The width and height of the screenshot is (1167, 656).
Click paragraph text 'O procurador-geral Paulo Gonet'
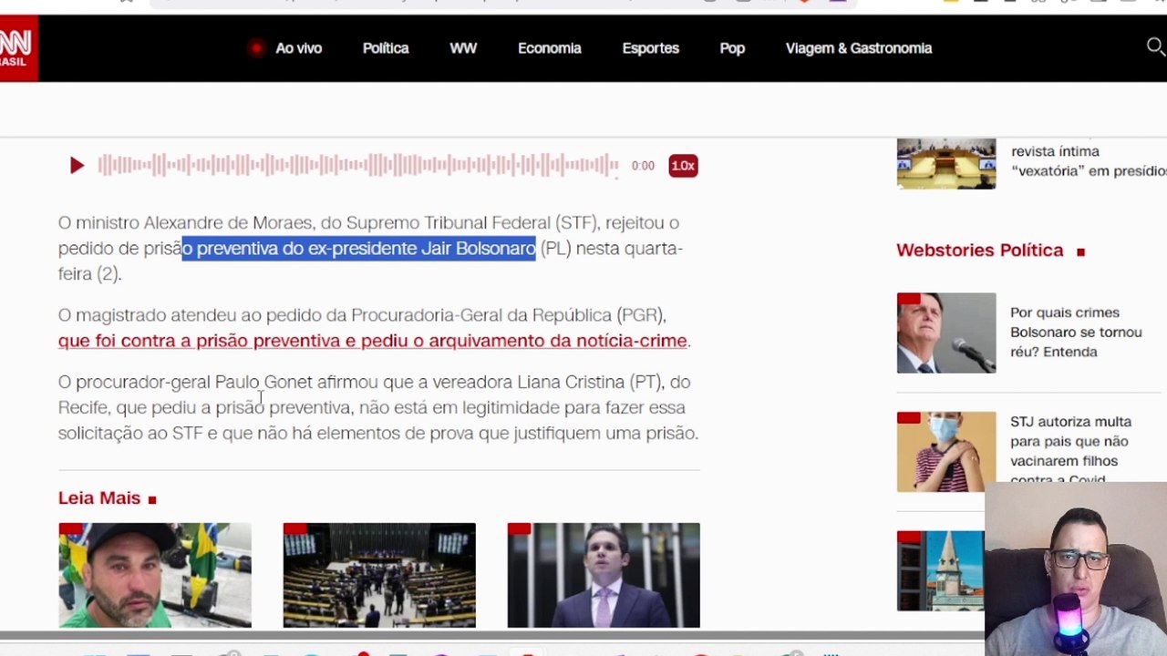click(x=185, y=382)
